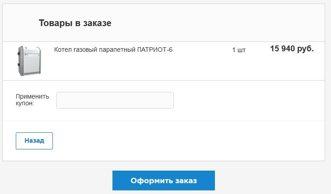Image resolution: width=331 pixels, height=194 pixels.
Task: Click the Оформить заказ button
Action: [163, 180]
